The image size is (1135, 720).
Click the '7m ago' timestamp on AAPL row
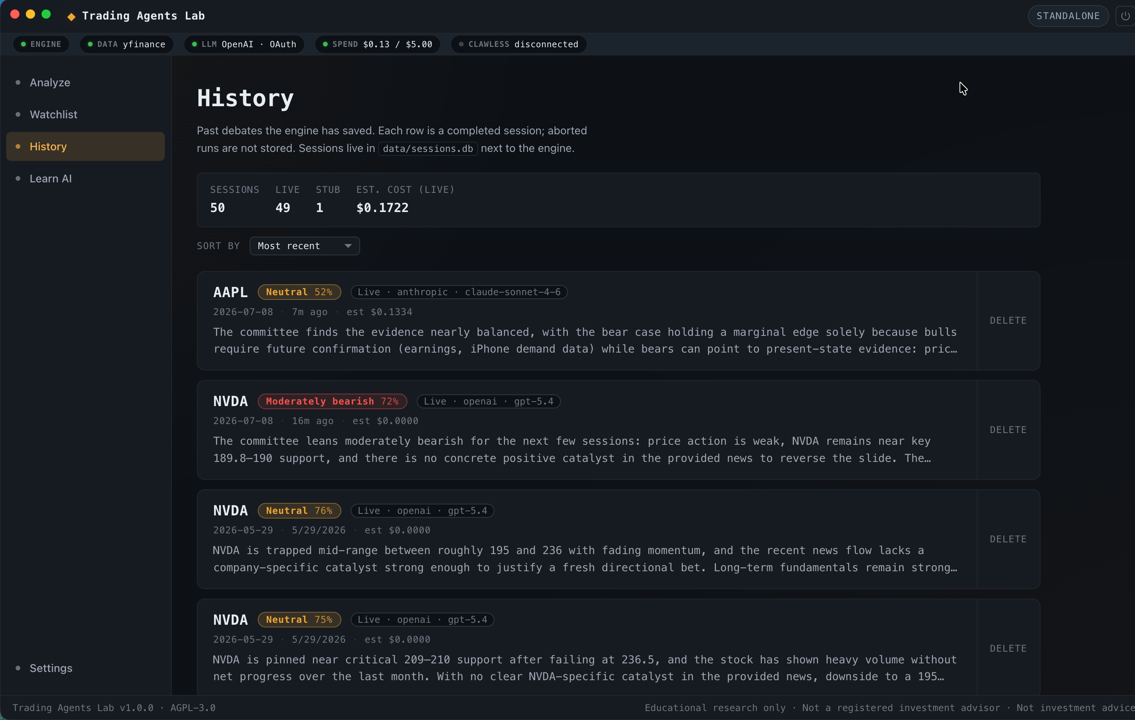coord(309,312)
